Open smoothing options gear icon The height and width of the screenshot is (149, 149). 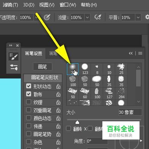[x=147, y=17]
